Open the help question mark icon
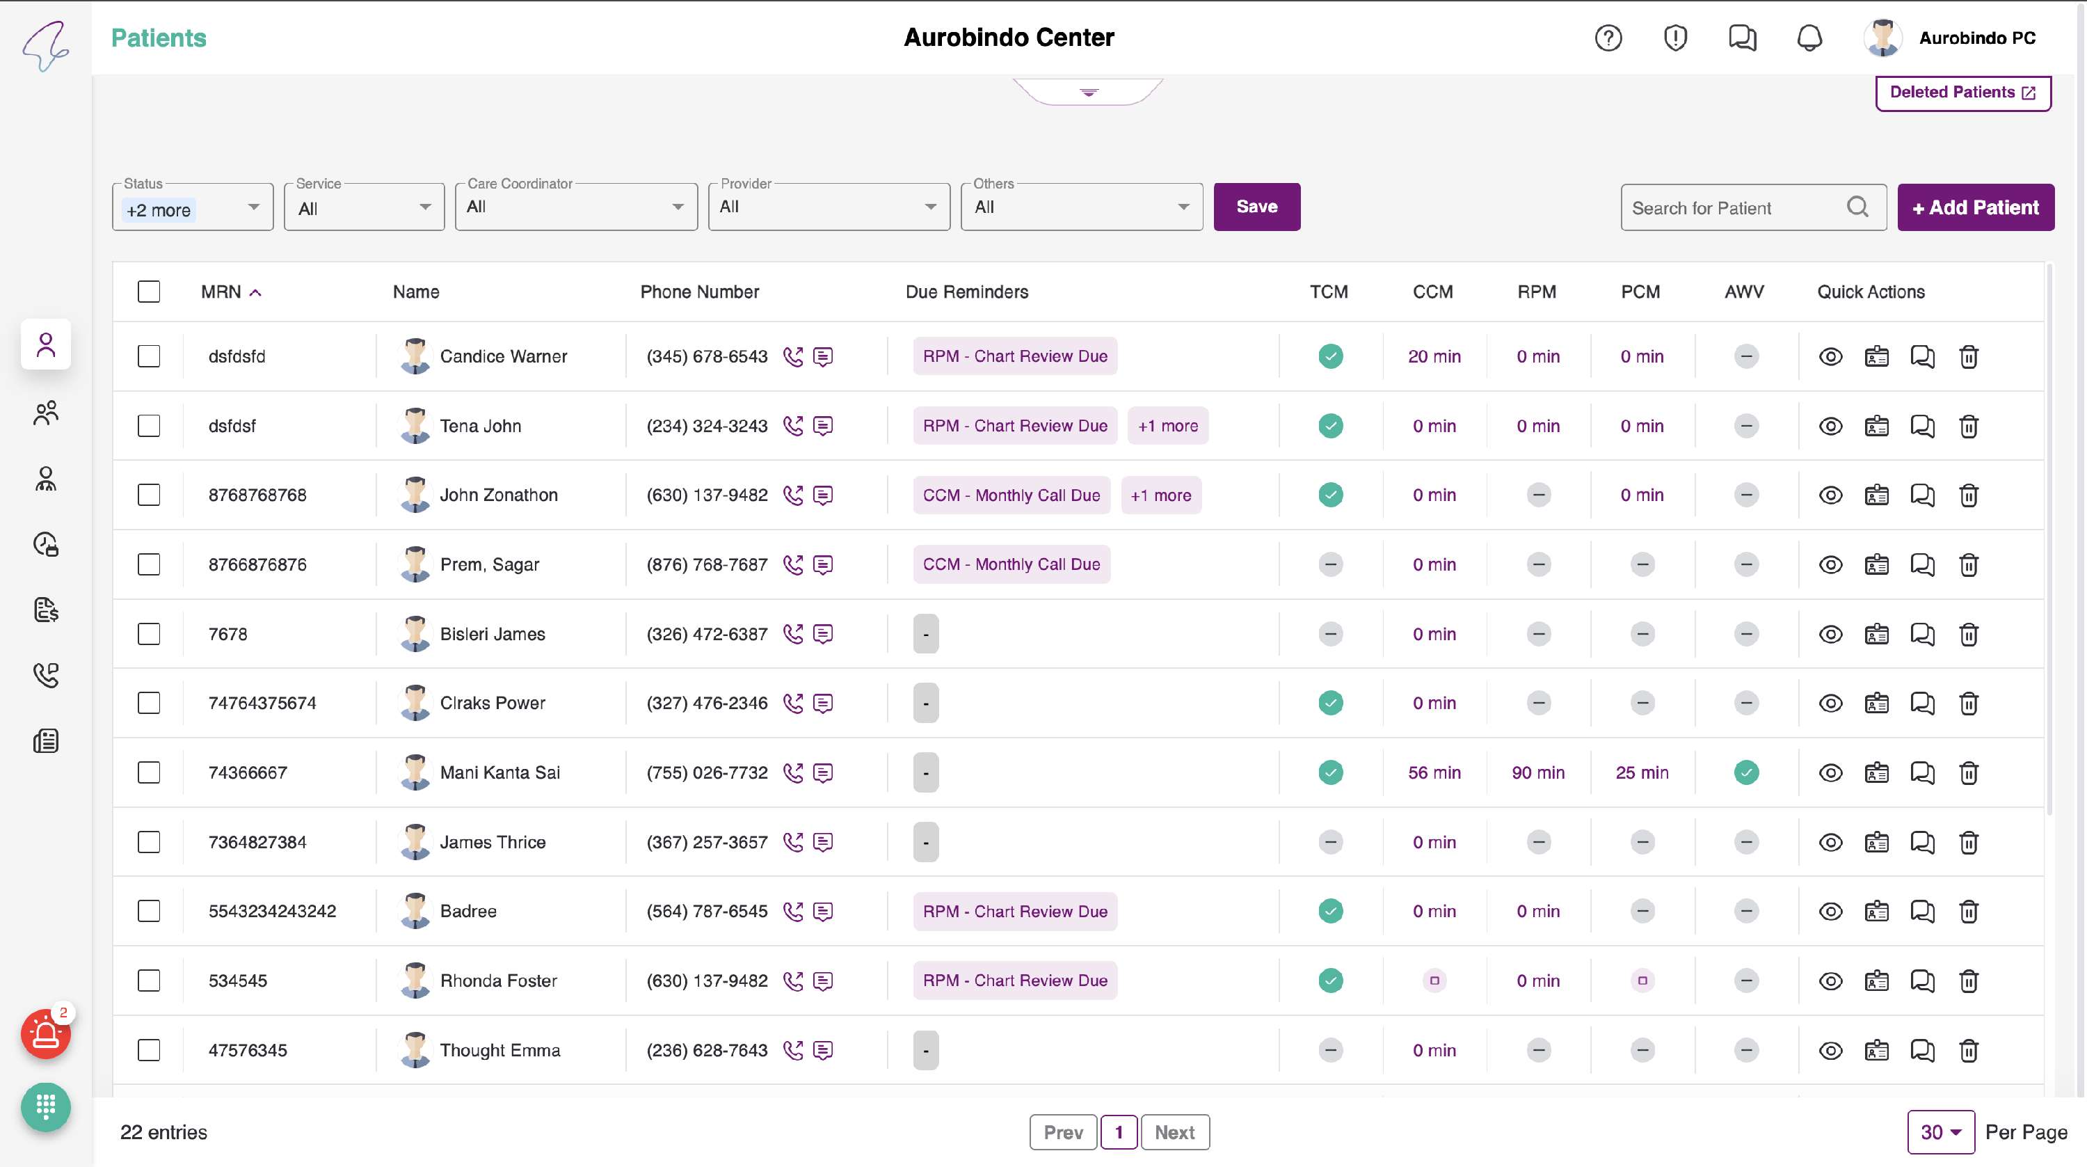The width and height of the screenshot is (2087, 1167). 1608,38
